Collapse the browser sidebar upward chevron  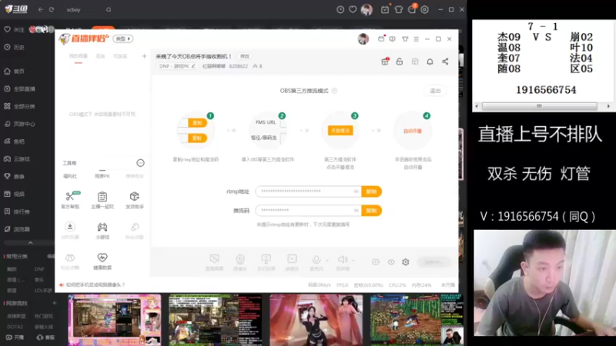click(30, 243)
